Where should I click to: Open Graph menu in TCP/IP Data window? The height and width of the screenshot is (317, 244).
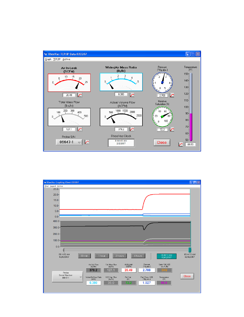48,59
